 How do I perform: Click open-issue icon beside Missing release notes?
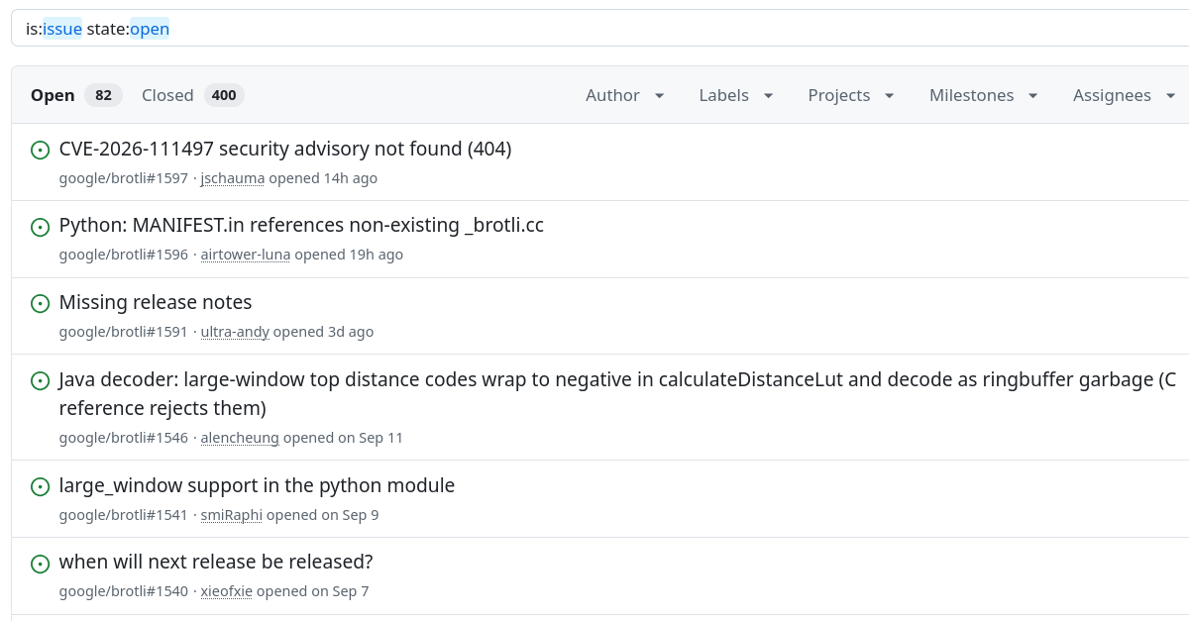click(41, 304)
